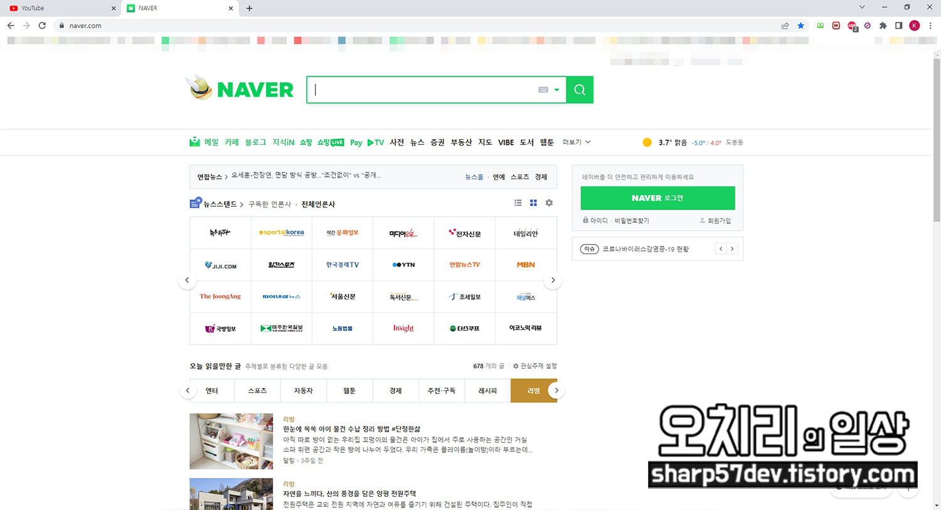
Task: Select 구독한 언론사 tab
Action: [x=270, y=204]
